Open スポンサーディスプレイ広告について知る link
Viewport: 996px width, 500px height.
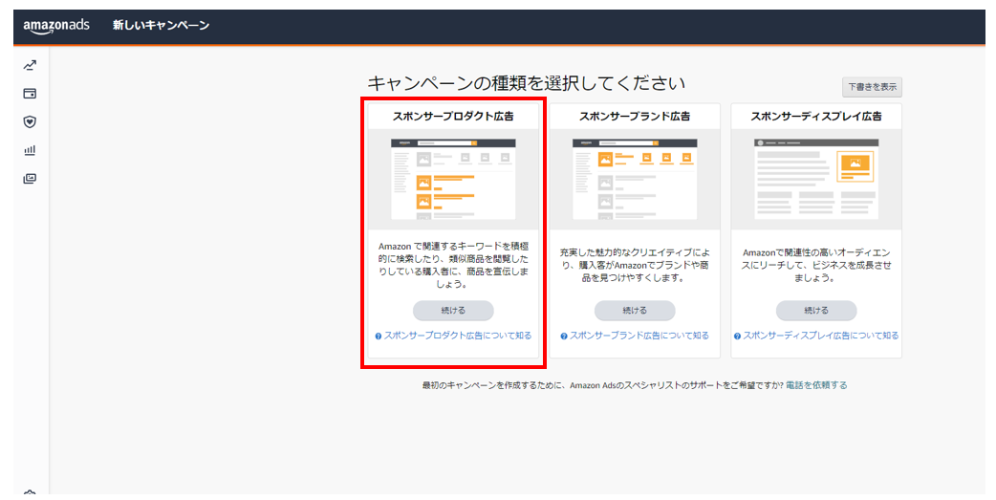[x=821, y=336]
